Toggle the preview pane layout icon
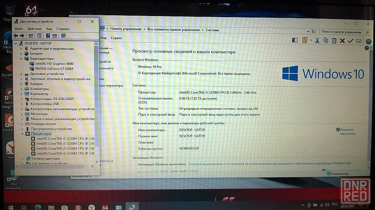This screenshot has width=375, height=210. pyautogui.click(x=295, y=40)
